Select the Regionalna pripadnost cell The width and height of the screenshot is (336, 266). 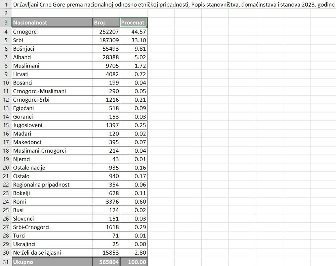pyautogui.click(x=52, y=184)
